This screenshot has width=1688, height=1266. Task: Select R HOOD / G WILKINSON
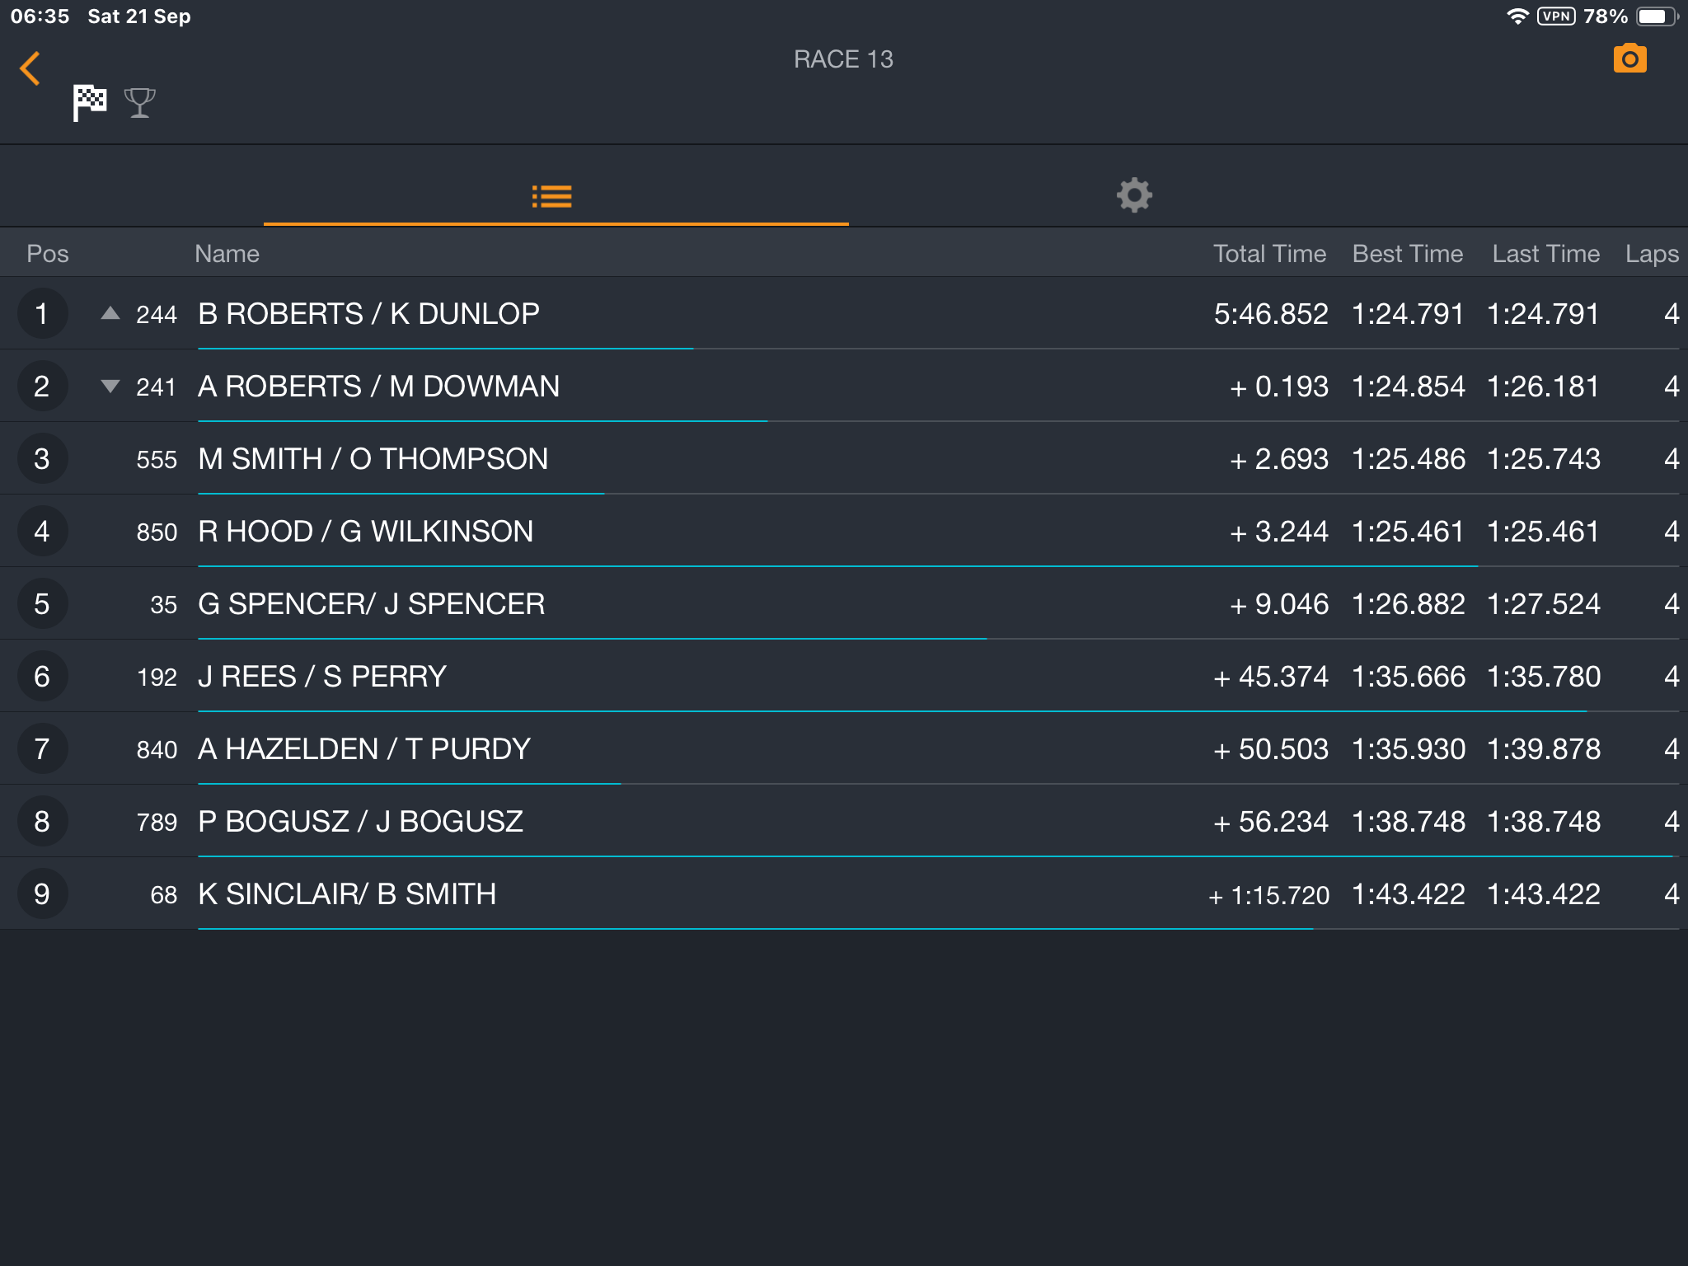coord(366,532)
